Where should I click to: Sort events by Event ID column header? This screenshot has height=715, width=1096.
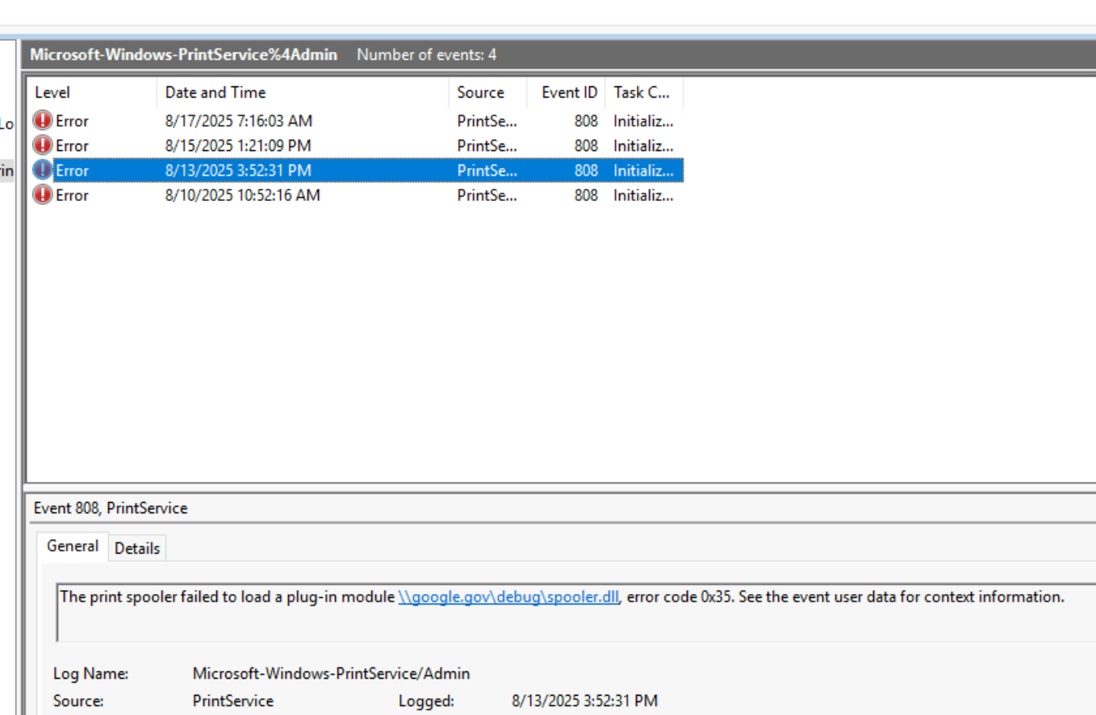(566, 93)
